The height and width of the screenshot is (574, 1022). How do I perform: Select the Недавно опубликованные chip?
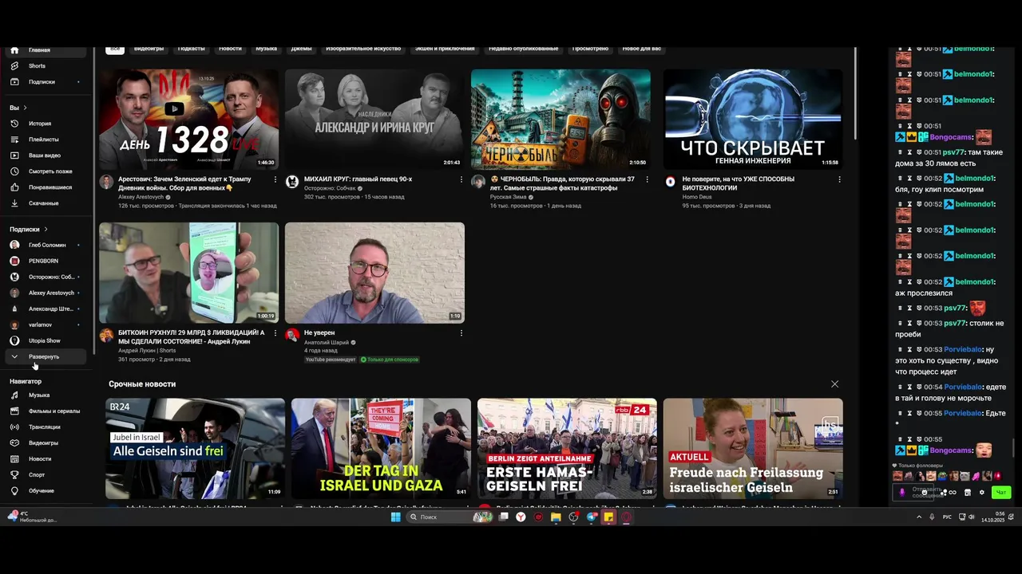click(x=524, y=49)
